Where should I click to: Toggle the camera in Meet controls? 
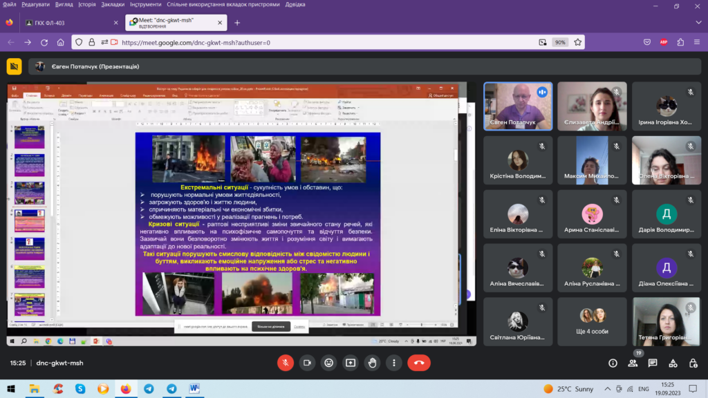tap(307, 362)
